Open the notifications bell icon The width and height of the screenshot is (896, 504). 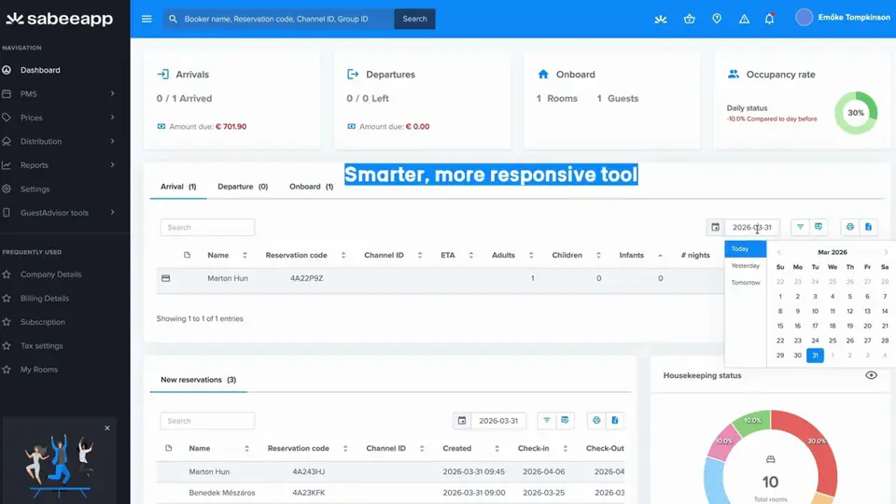769,19
